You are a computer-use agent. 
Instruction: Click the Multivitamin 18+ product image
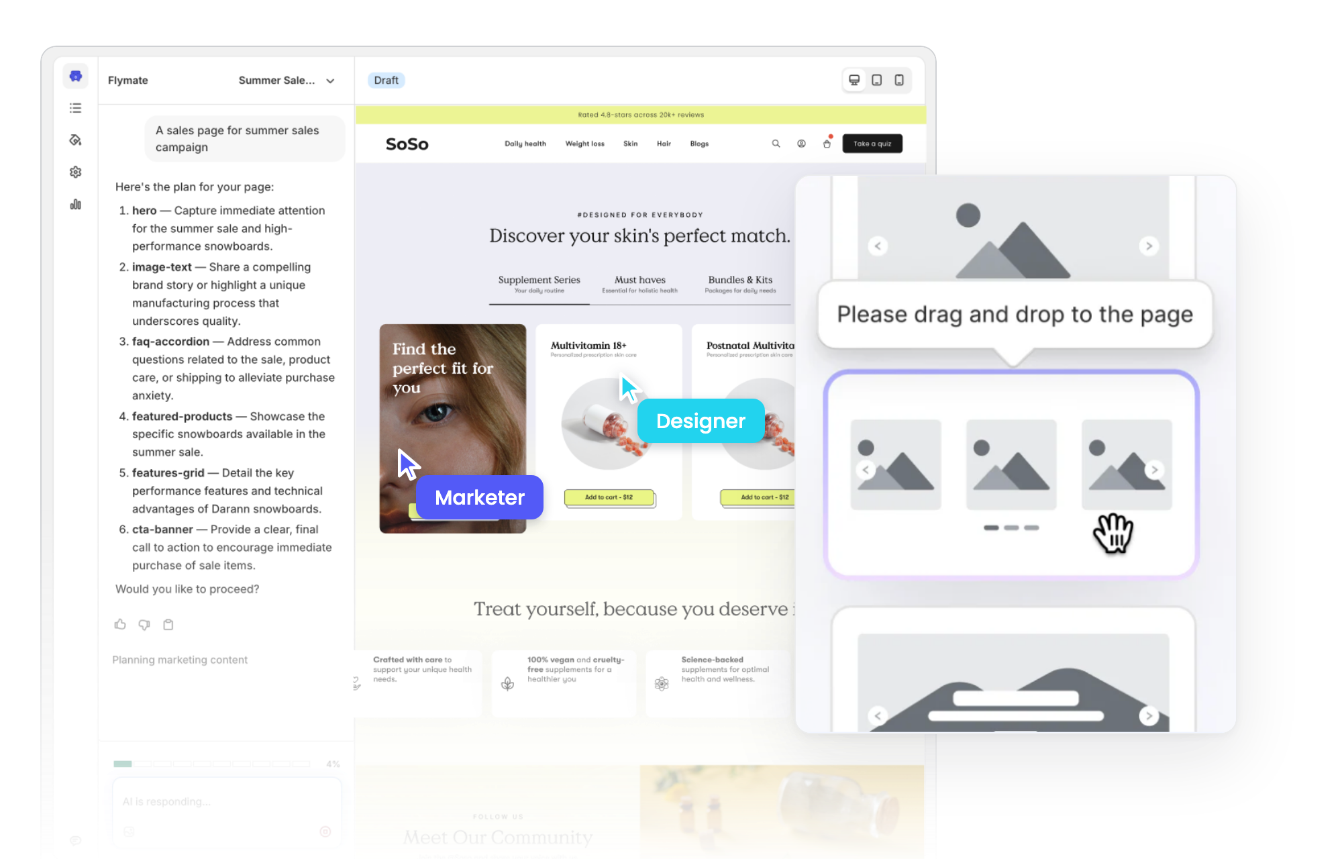pyautogui.click(x=607, y=423)
